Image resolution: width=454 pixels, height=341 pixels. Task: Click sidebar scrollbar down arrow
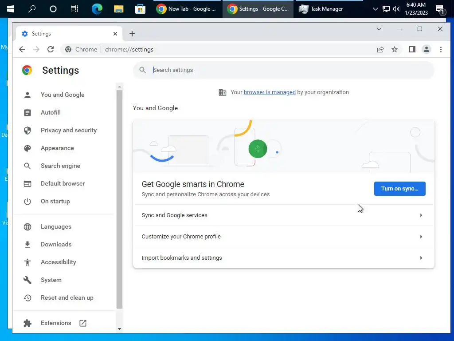click(x=119, y=329)
